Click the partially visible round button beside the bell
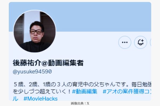This screenshot has width=160, height=106. coord(150,42)
